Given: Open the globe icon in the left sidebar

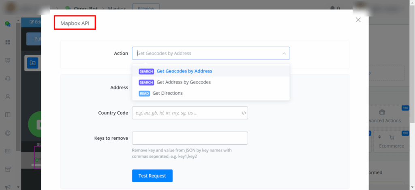Looking at the screenshot, I should pyautogui.click(x=8, y=133).
